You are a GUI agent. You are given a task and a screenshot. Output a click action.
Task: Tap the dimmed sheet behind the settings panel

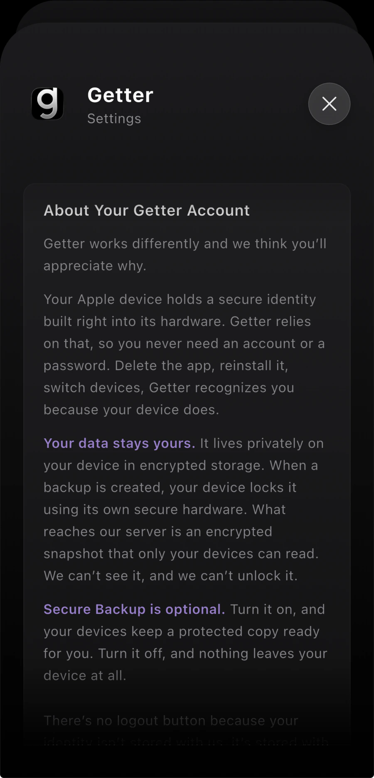point(187,12)
